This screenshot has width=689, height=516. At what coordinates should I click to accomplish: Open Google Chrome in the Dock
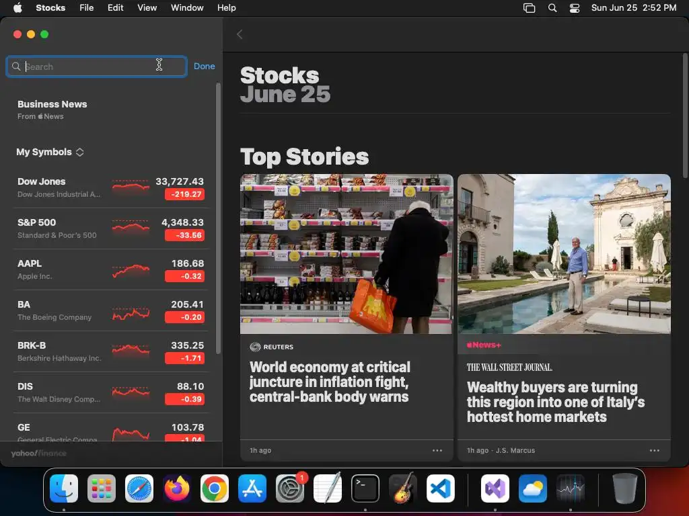pyautogui.click(x=215, y=488)
